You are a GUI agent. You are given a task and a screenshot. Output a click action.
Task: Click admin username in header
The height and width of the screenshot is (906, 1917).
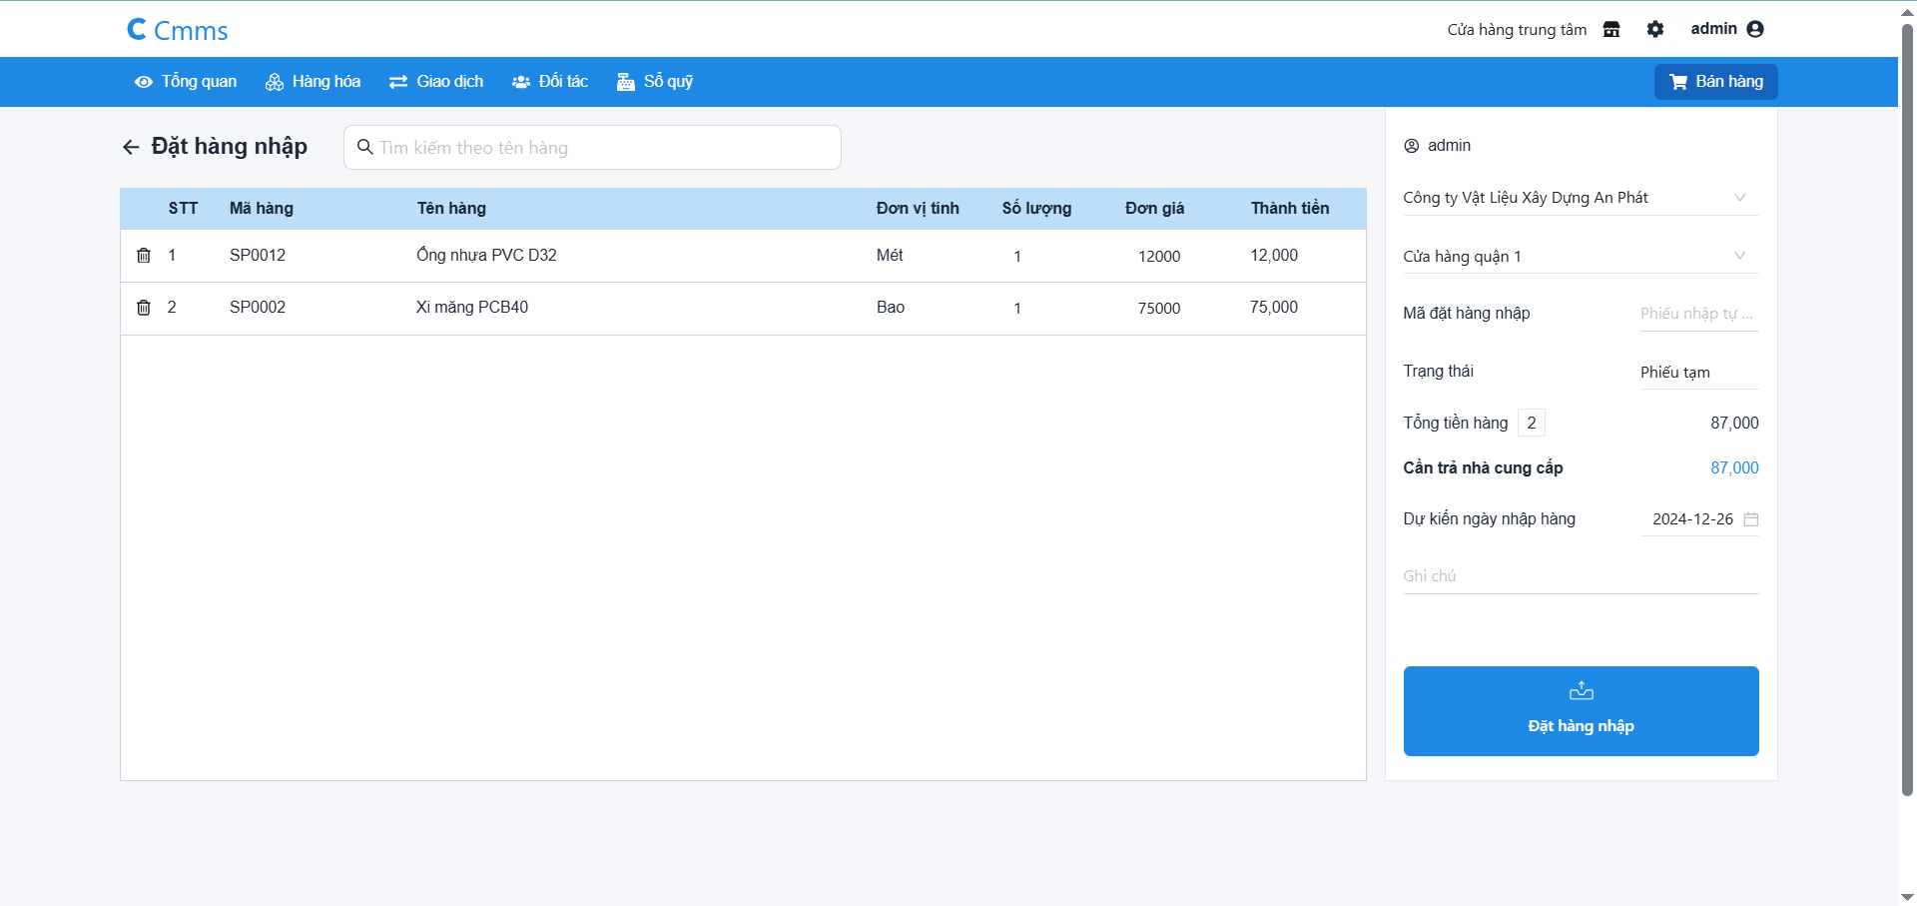coord(1713,29)
